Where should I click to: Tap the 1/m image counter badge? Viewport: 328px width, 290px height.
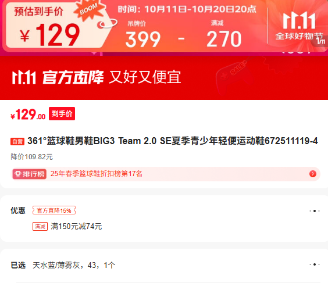coord(320,41)
